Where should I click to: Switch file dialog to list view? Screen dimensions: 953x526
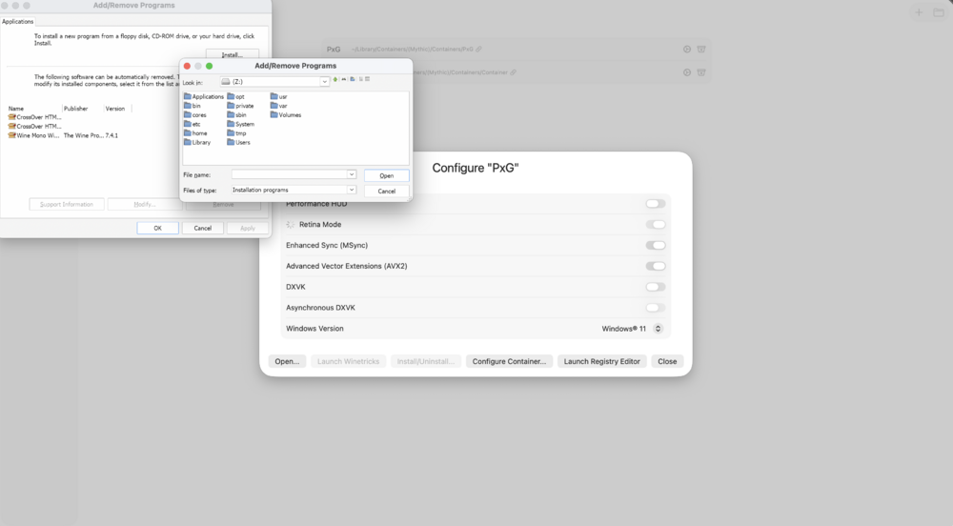[x=361, y=79]
